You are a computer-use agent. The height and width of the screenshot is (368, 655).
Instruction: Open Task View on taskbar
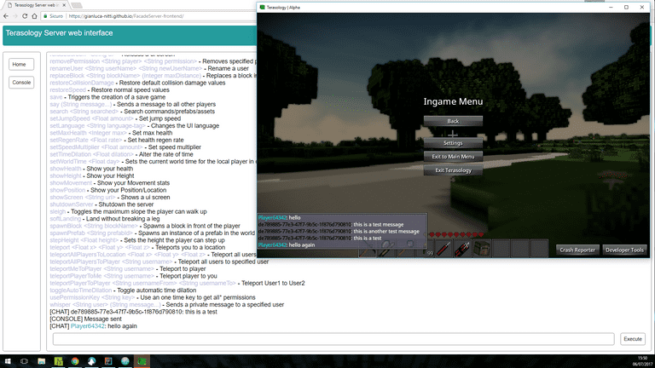24,361
